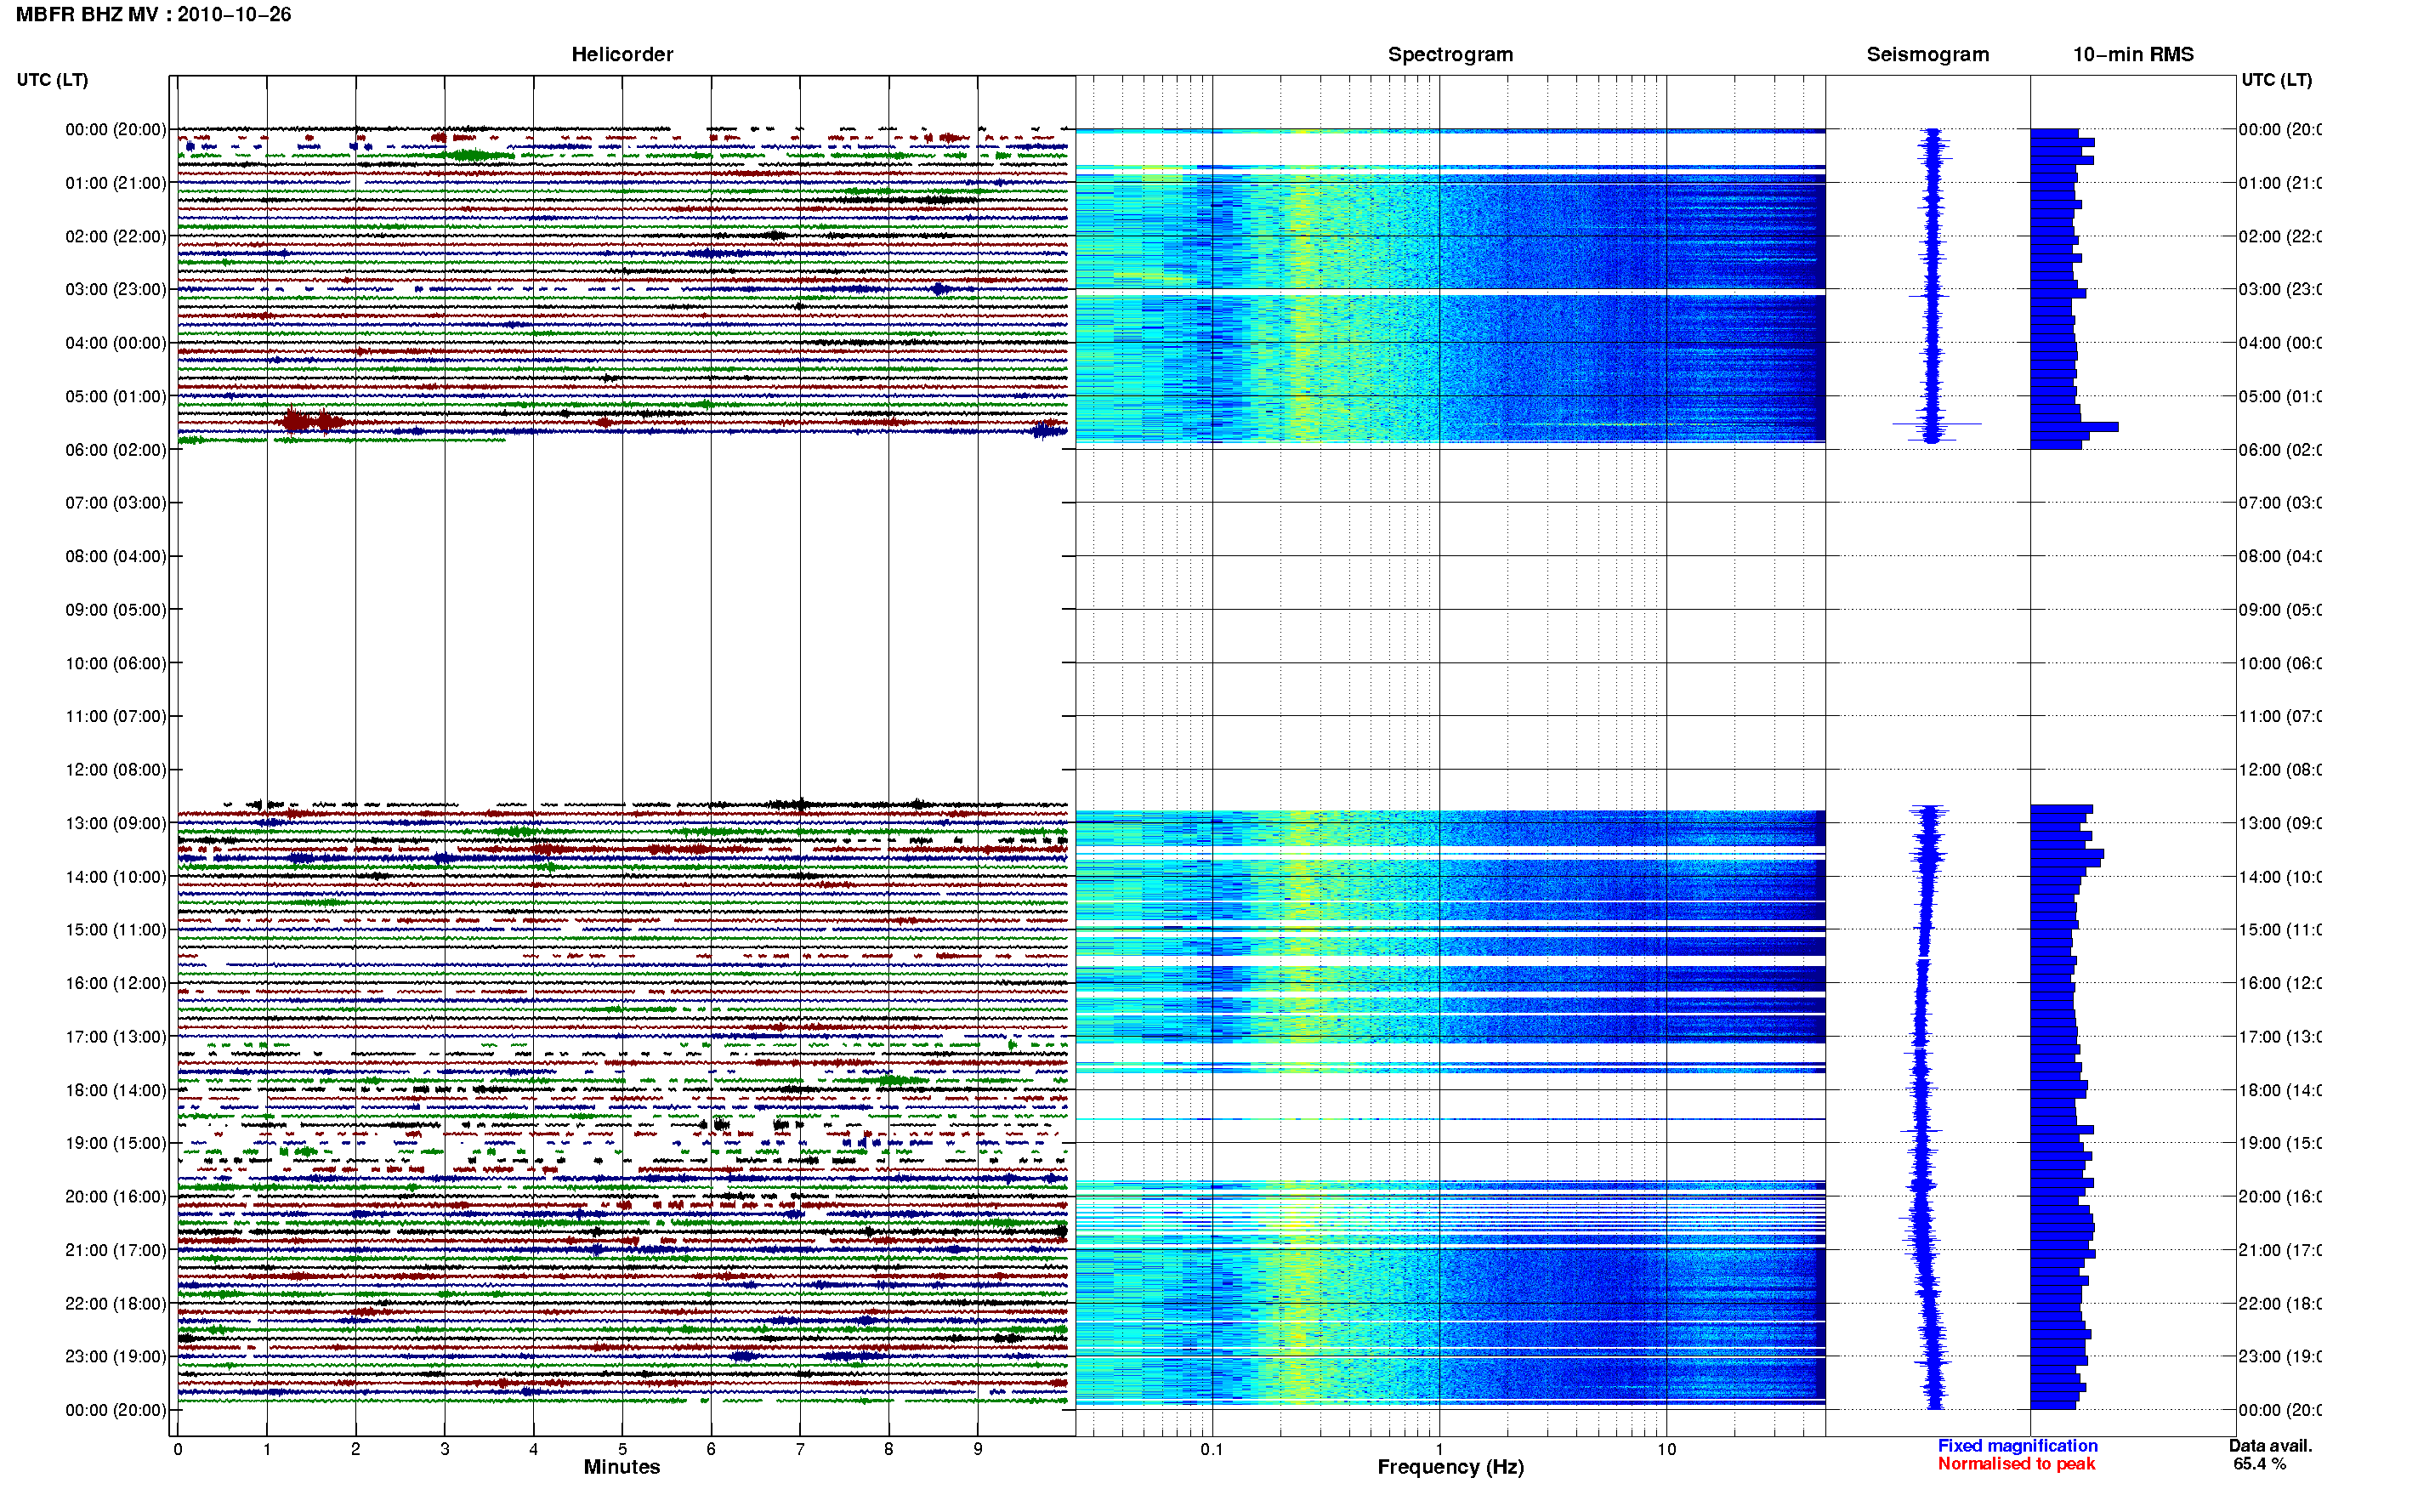Click left time label '10:00 (06:00)'
2418x1512 pixels.
click(116, 663)
